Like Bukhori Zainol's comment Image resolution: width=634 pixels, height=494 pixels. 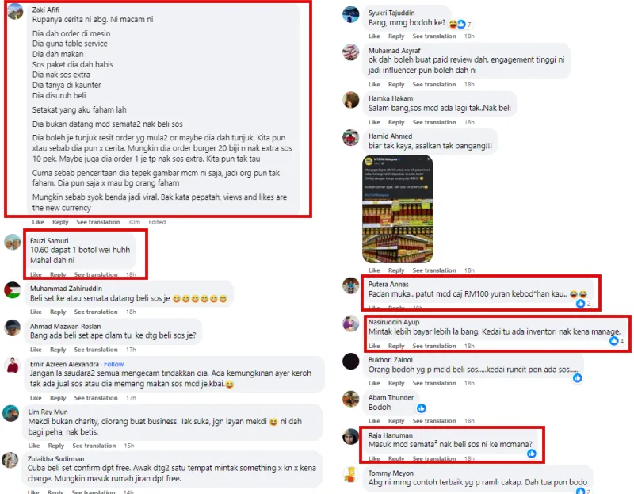point(374,383)
